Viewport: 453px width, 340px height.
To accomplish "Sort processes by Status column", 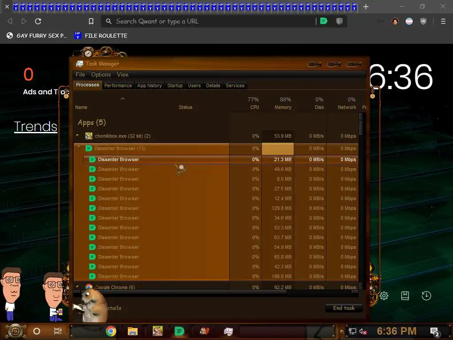I will click(x=185, y=107).
